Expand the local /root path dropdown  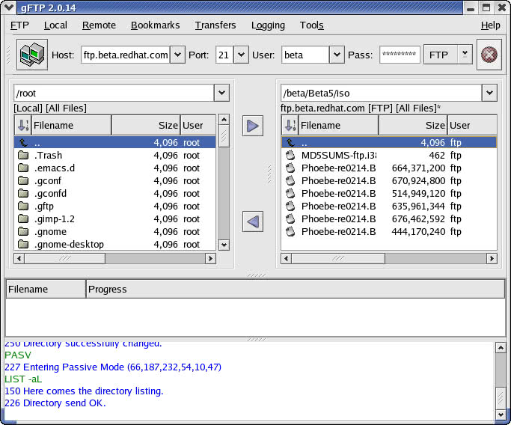221,93
